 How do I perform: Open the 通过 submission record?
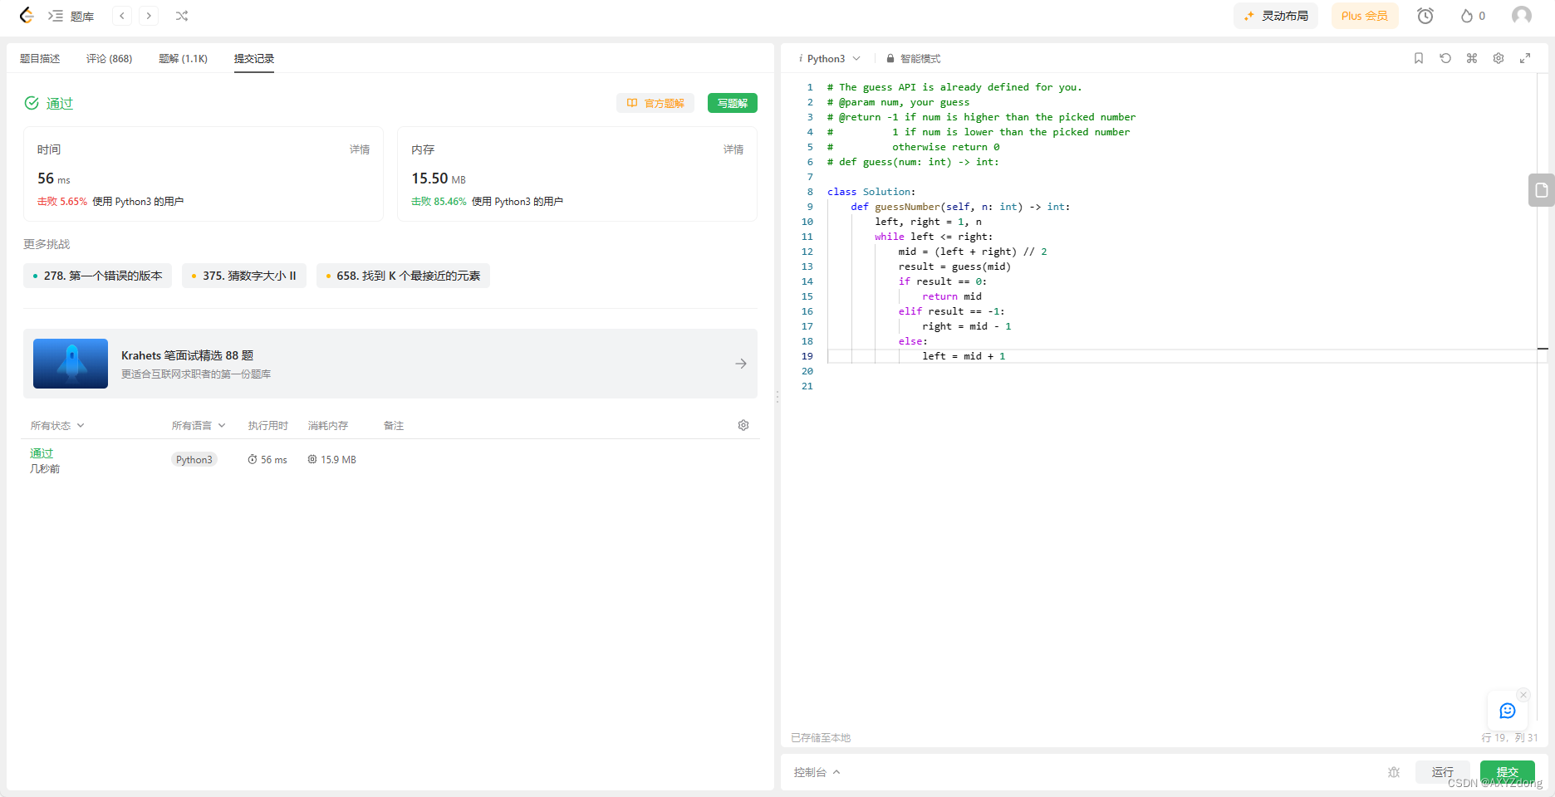(x=42, y=453)
